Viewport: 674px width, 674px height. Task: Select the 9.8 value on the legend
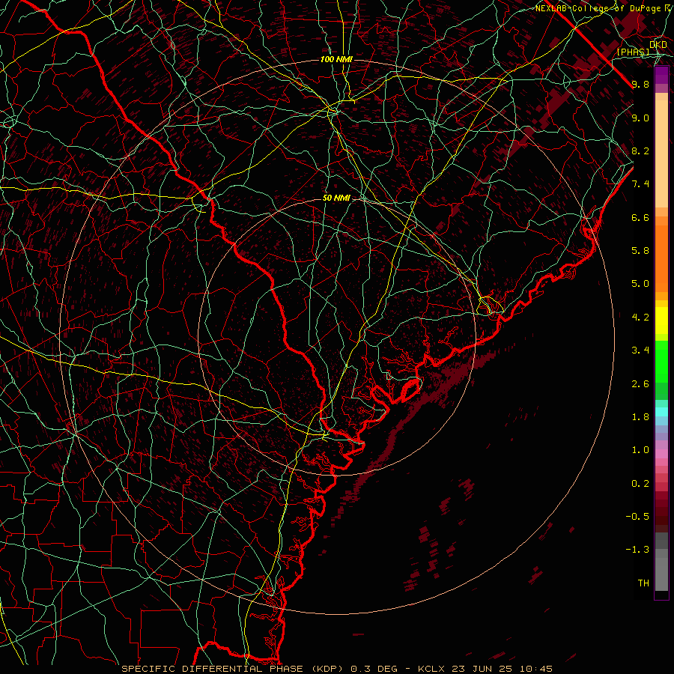point(640,84)
